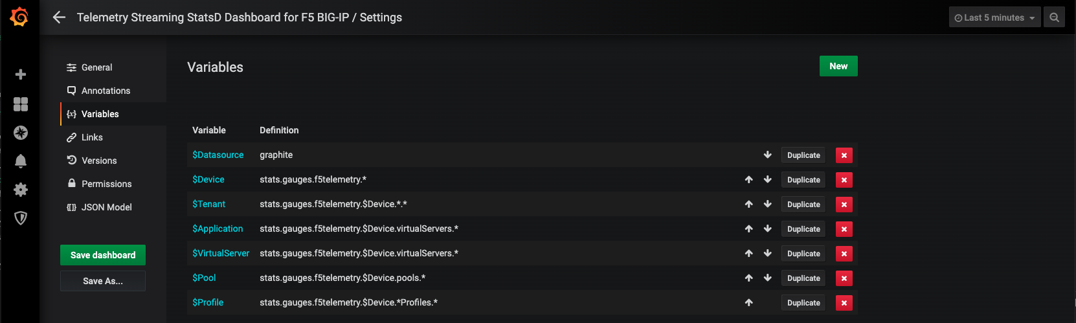The height and width of the screenshot is (323, 1076).
Task: Open the Server Admin shield icon
Action: (x=21, y=218)
